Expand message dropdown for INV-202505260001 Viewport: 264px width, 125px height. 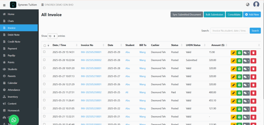(x=246, y=85)
